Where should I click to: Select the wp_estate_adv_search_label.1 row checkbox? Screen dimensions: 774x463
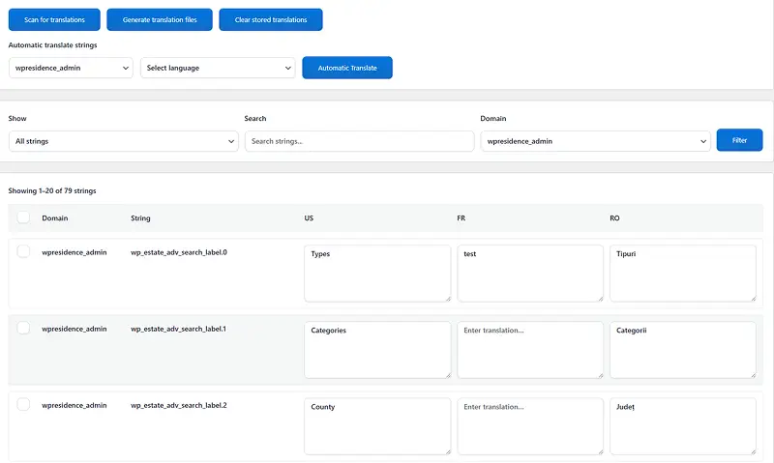coord(23,329)
